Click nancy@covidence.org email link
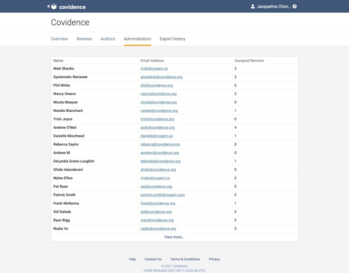This screenshot has height=273, width=349. pos(158,94)
